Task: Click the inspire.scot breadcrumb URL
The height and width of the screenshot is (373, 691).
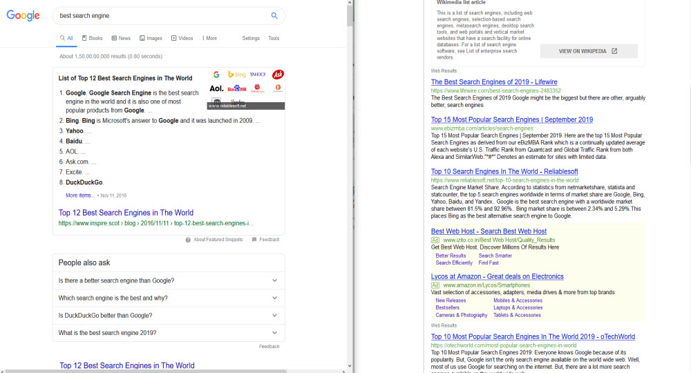Action: (x=156, y=223)
